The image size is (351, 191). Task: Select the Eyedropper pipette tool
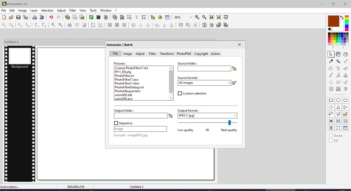[331, 61]
